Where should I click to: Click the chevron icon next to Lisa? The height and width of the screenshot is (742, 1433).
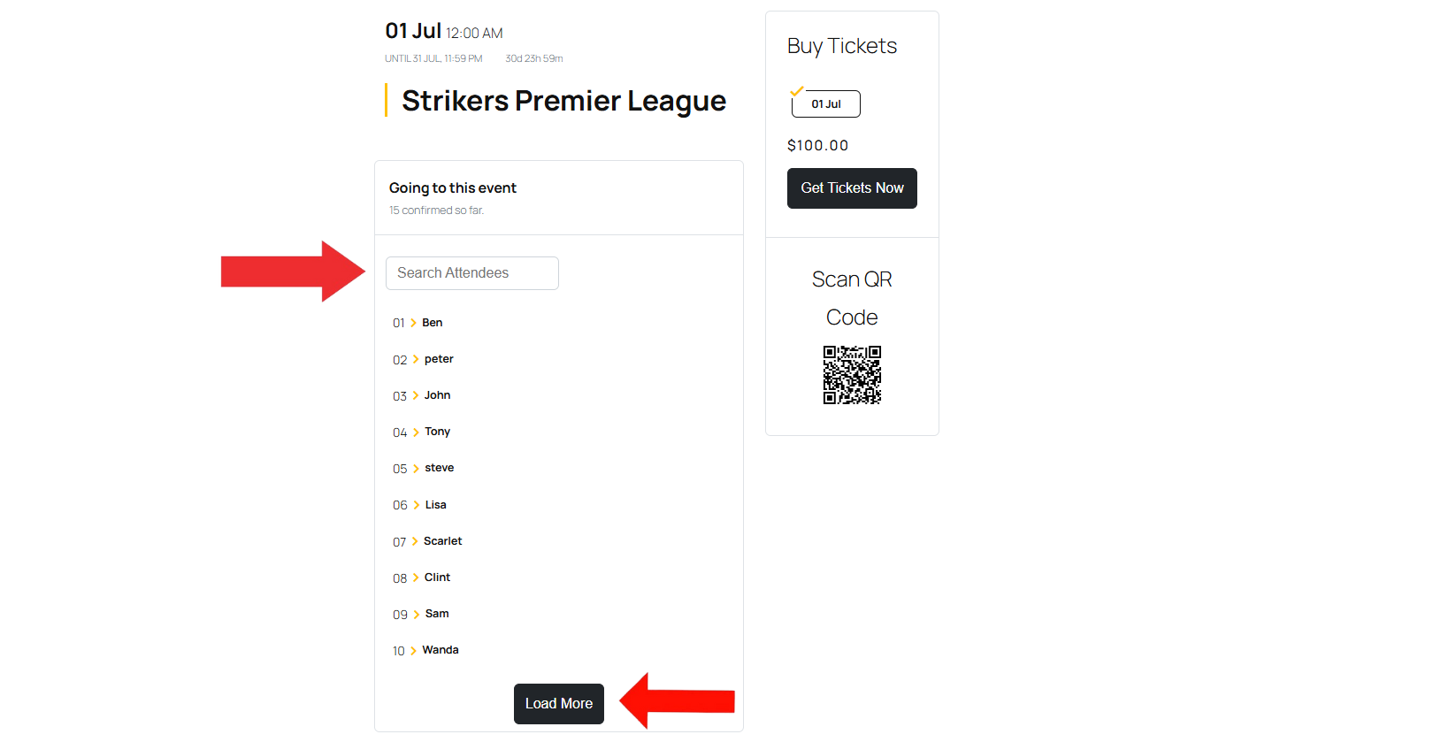pyautogui.click(x=417, y=505)
